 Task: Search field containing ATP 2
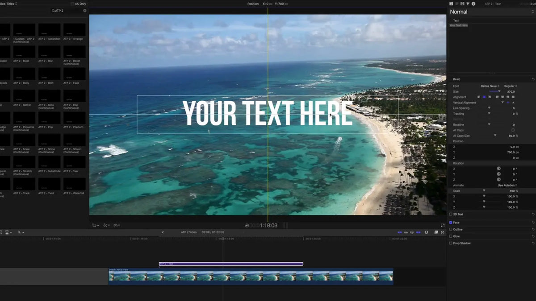click(x=69, y=10)
